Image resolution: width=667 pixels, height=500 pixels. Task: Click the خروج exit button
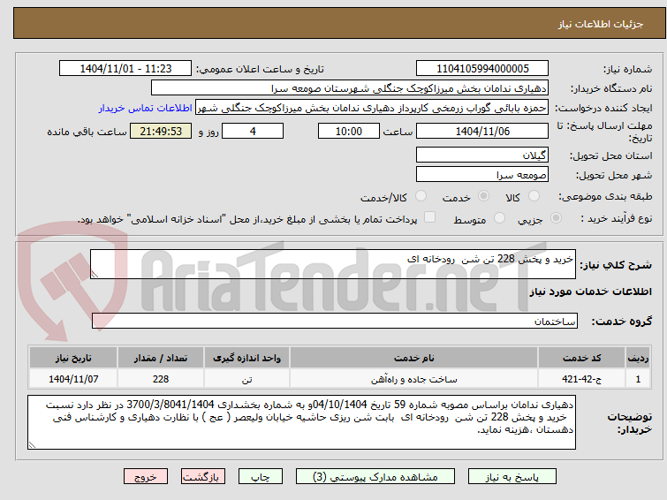point(146,477)
